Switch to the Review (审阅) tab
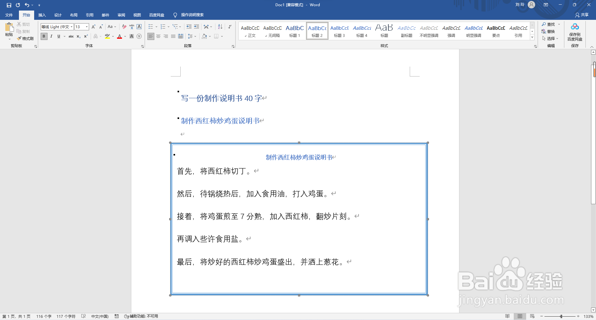The image size is (596, 320). click(x=121, y=15)
